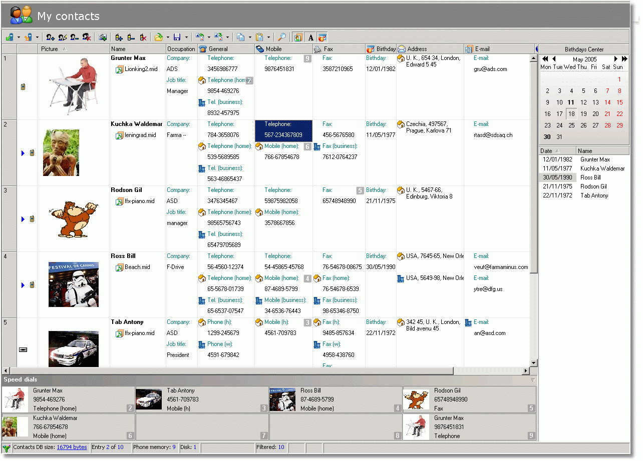The height and width of the screenshot is (461, 643).
Task: Click the name Kuchka Waldemar in the contacts grid
Action: pyautogui.click(x=137, y=124)
